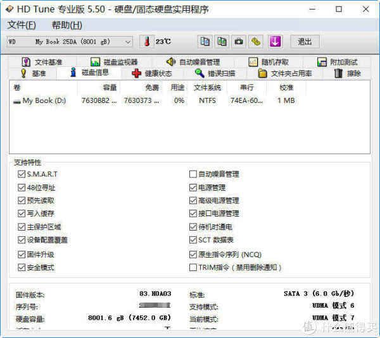Open the 文件(F) menu

[22, 25]
